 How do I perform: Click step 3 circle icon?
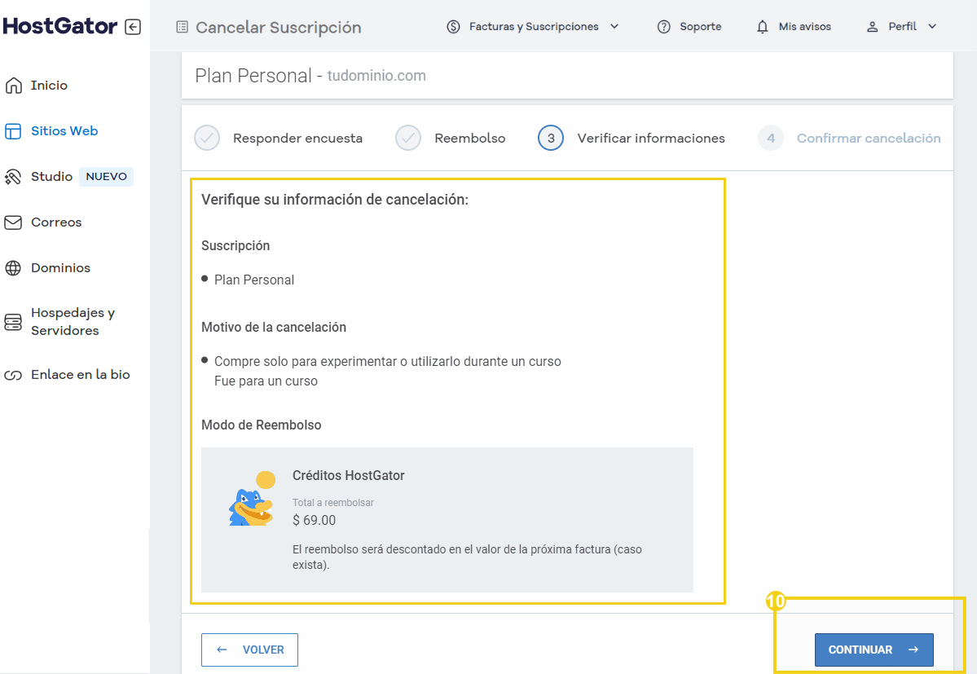[x=551, y=138]
